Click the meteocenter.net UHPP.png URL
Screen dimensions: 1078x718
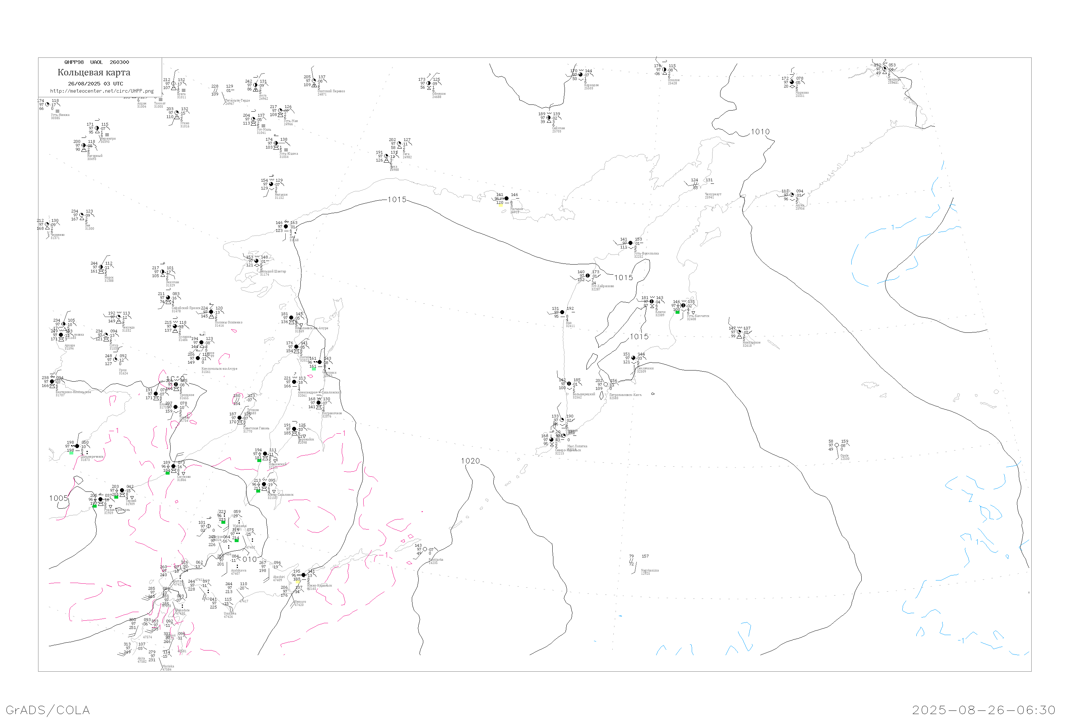(102, 91)
